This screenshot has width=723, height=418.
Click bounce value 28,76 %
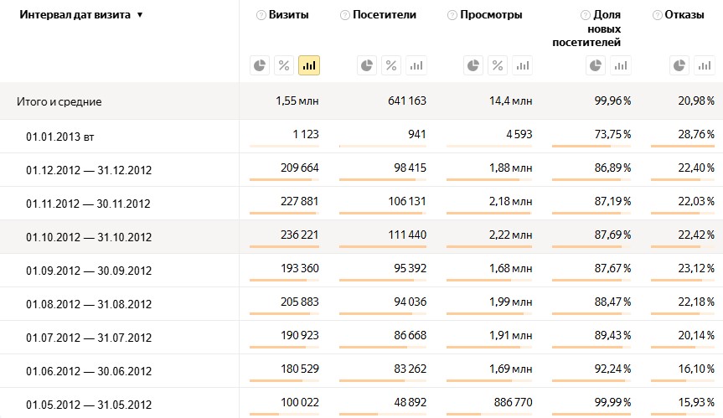[696, 134]
